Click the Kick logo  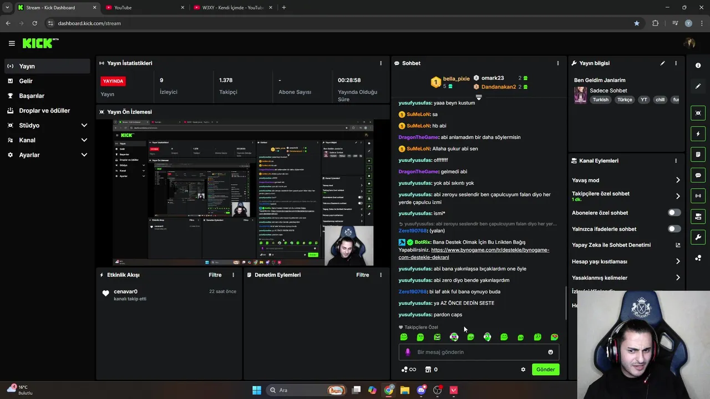point(40,43)
